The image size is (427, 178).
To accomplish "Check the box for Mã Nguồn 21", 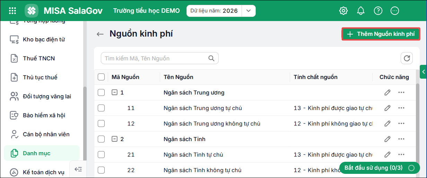I will (x=101, y=155).
